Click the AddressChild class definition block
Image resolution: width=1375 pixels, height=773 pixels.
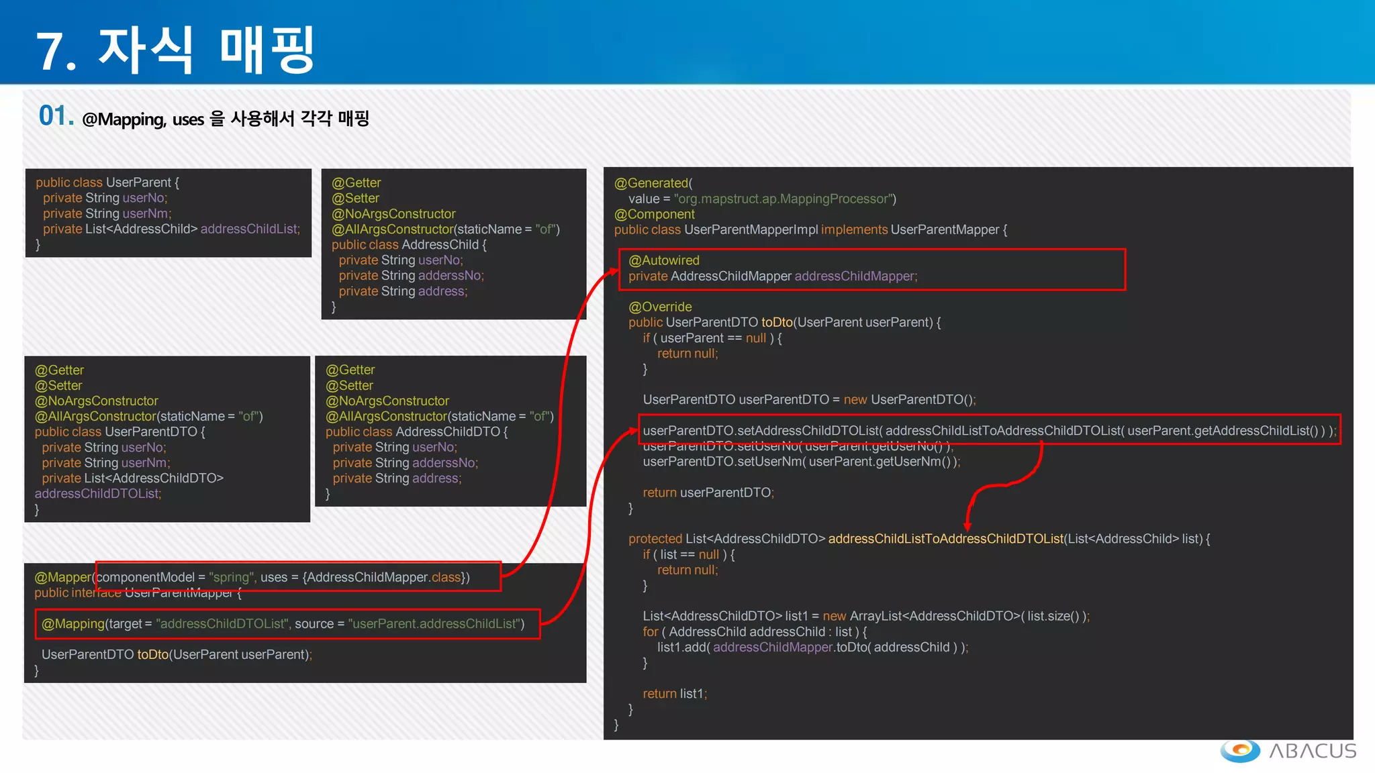click(453, 244)
